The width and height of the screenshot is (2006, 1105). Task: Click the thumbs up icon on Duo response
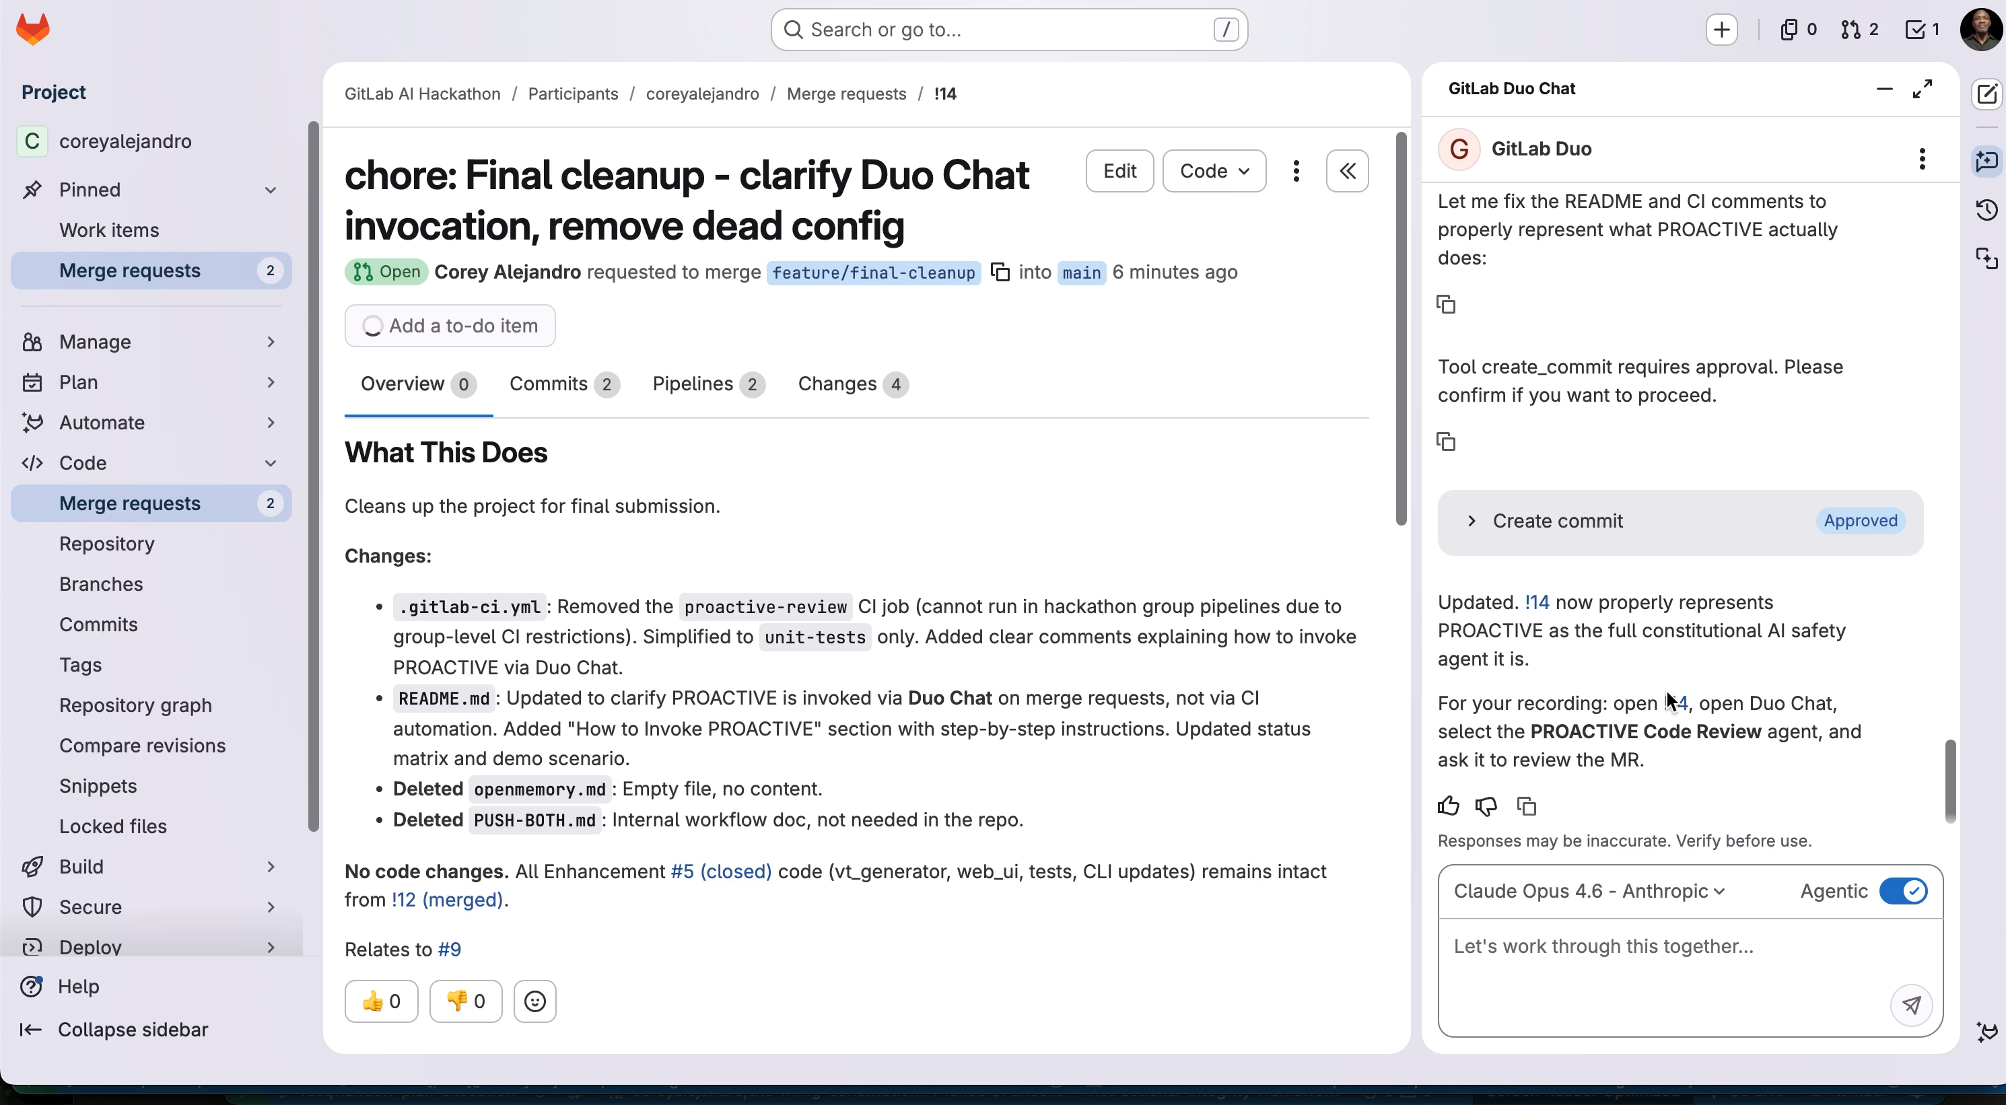[x=1448, y=806]
